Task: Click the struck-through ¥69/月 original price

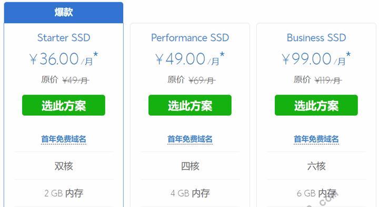Action: (x=202, y=80)
